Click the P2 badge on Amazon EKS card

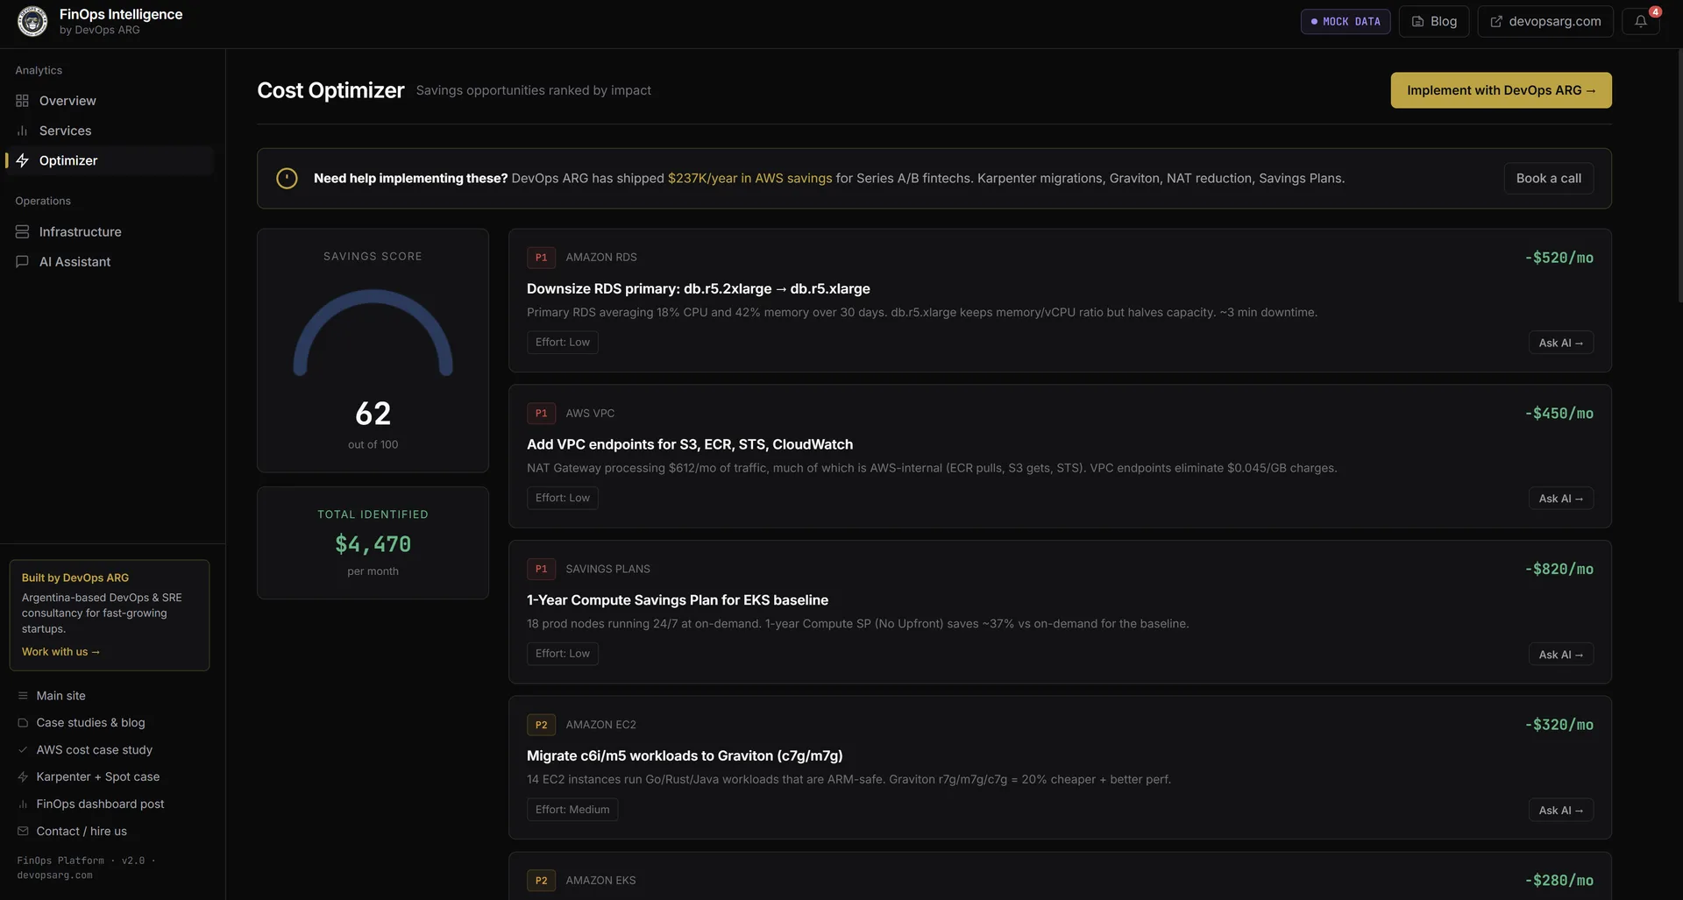click(541, 881)
